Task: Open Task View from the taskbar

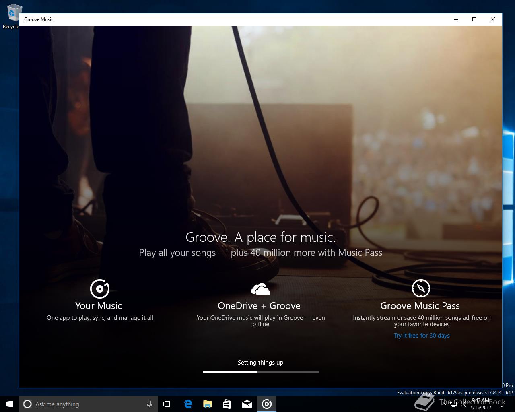Action: click(167, 404)
